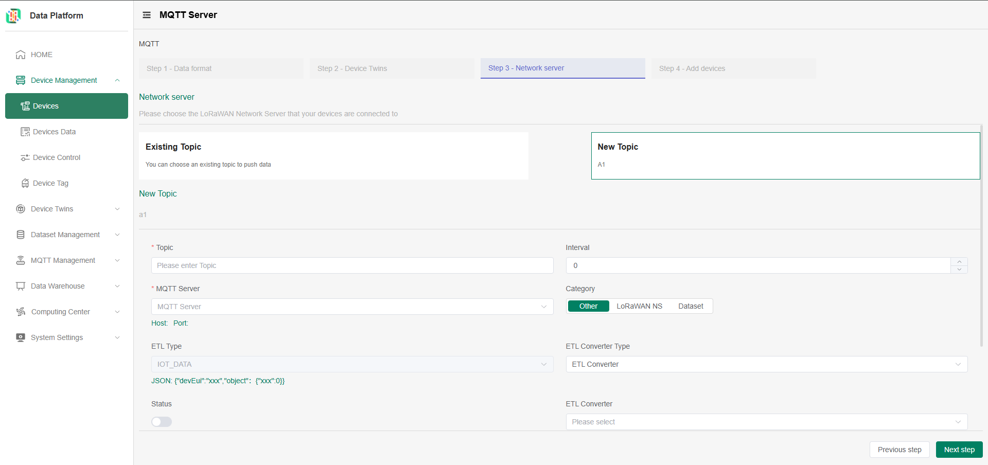Click the Devices Data icon

[25, 132]
